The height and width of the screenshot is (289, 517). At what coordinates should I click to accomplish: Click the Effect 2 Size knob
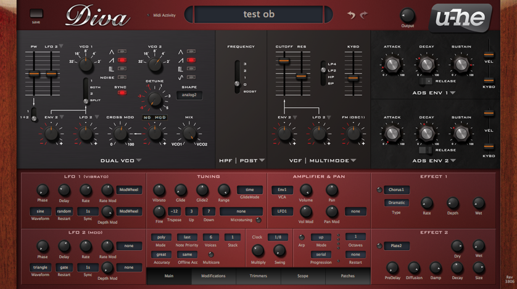[x=479, y=268]
